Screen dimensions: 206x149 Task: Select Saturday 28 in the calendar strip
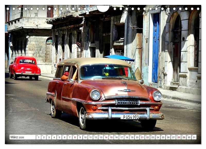[x=179, y=137]
